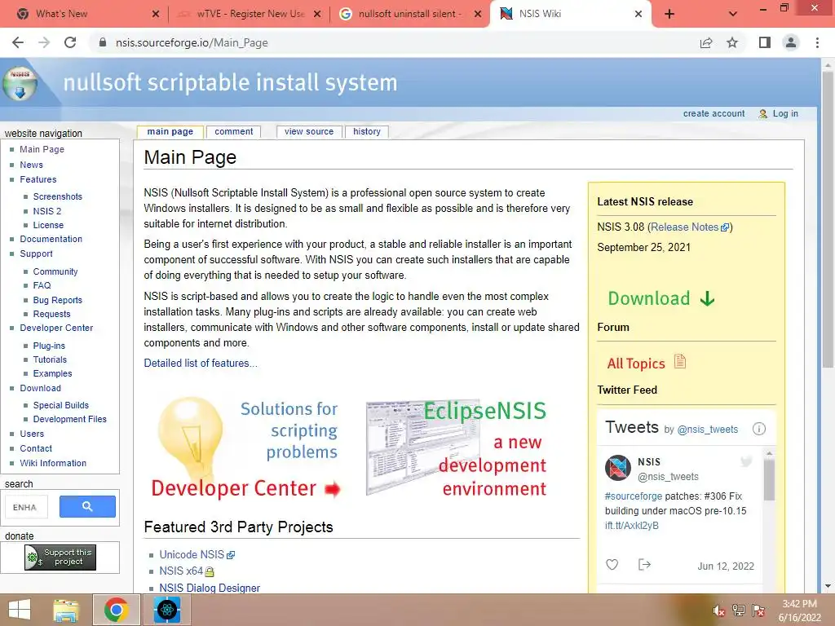Click @nsis_tweets handle in Tweets header
Image resolution: width=835 pixels, height=626 pixels.
pos(708,430)
